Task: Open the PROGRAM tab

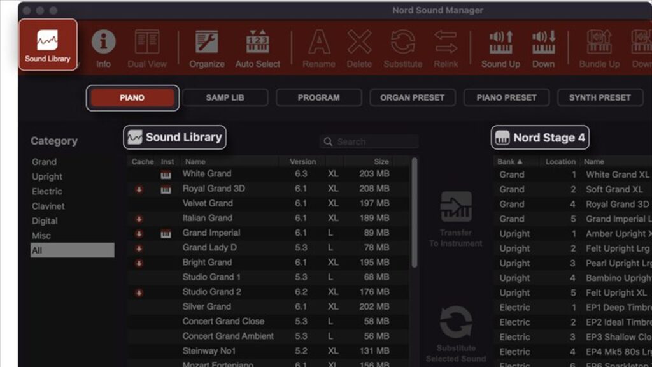Action: tap(318, 97)
